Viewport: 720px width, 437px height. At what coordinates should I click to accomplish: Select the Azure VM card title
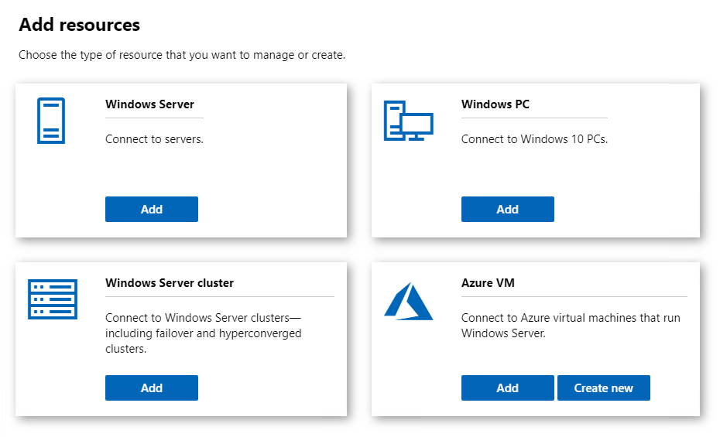pos(488,283)
